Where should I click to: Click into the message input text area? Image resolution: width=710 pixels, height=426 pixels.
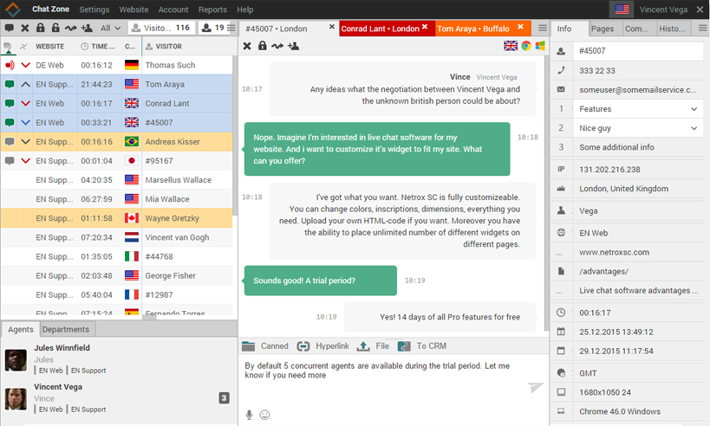[x=382, y=380]
